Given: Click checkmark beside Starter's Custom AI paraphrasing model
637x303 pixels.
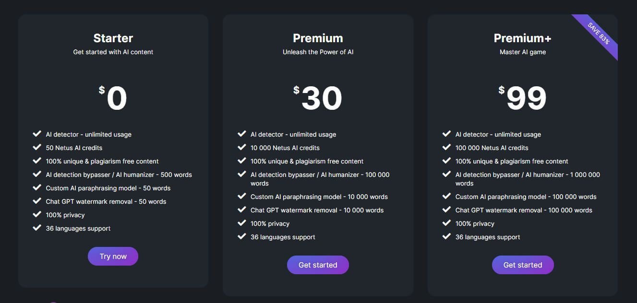Looking at the screenshot, I should (37, 187).
